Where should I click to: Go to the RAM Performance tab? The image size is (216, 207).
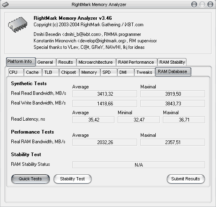[136, 62]
